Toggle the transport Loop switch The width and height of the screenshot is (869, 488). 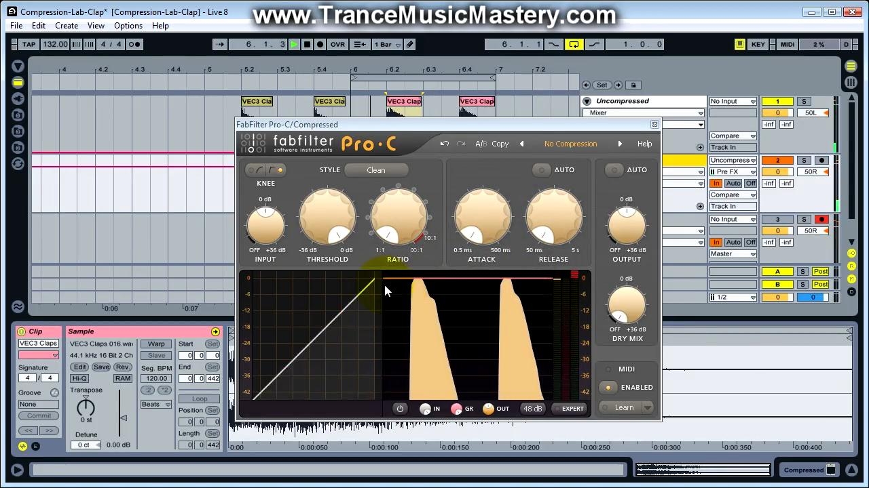574,45
